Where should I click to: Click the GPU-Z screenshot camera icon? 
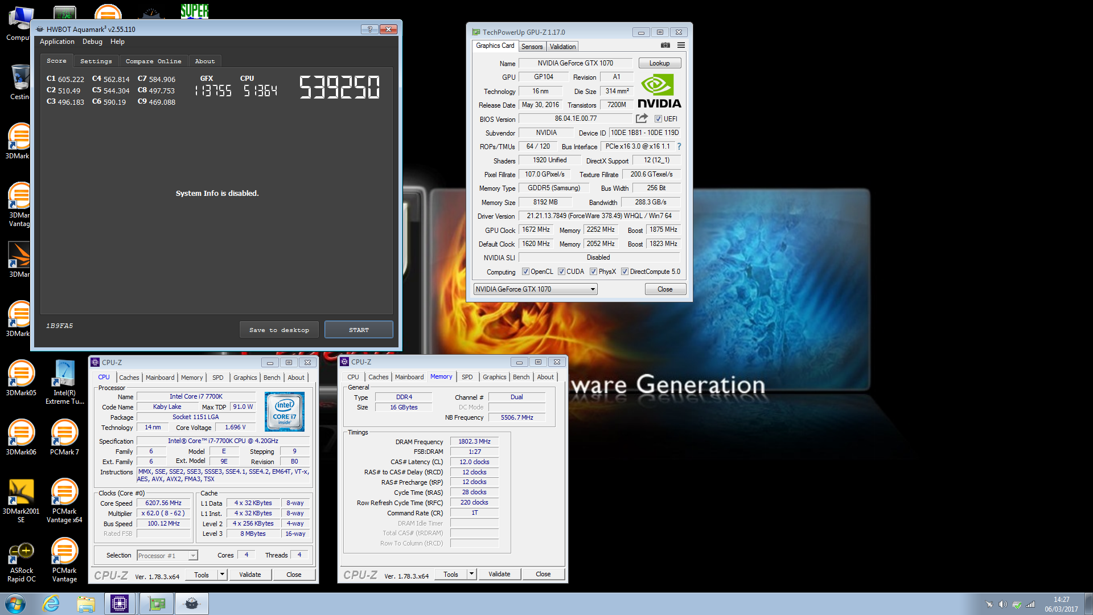[x=665, y=46]
